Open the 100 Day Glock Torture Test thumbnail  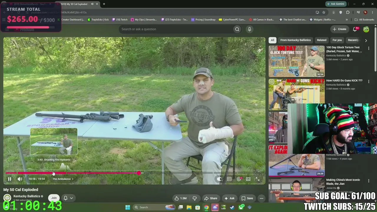pos(297,61)
